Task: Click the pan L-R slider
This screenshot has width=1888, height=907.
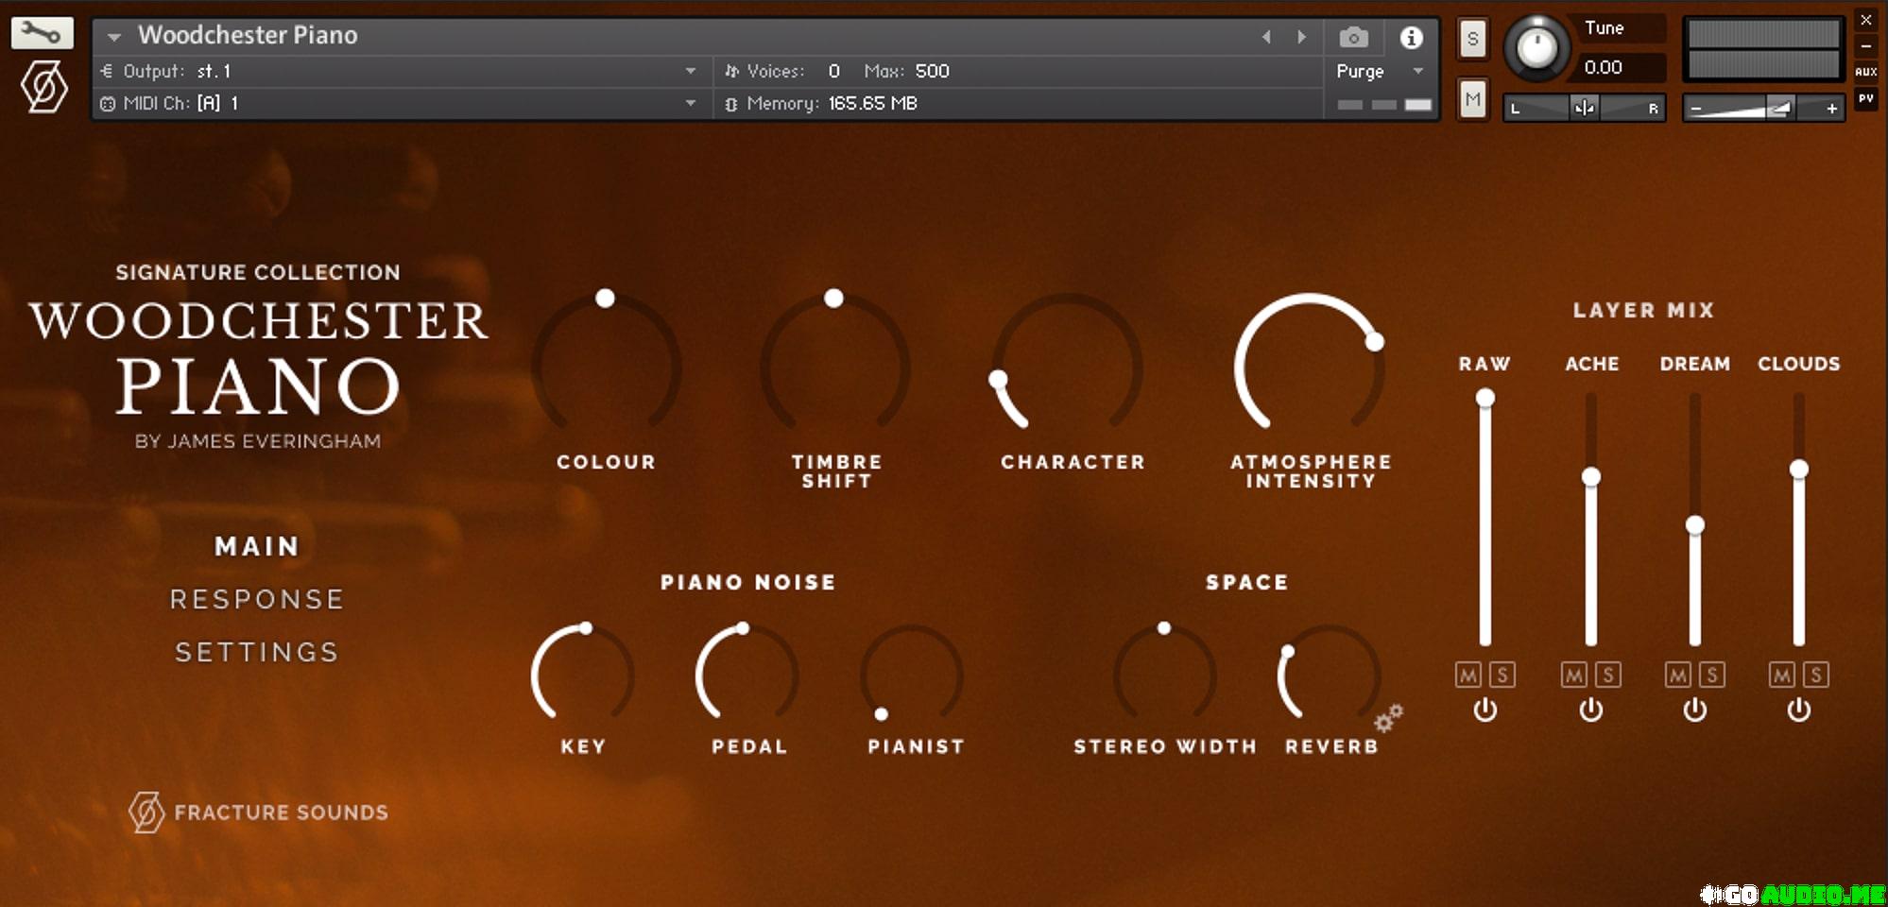Action: tap(1584, 108)
